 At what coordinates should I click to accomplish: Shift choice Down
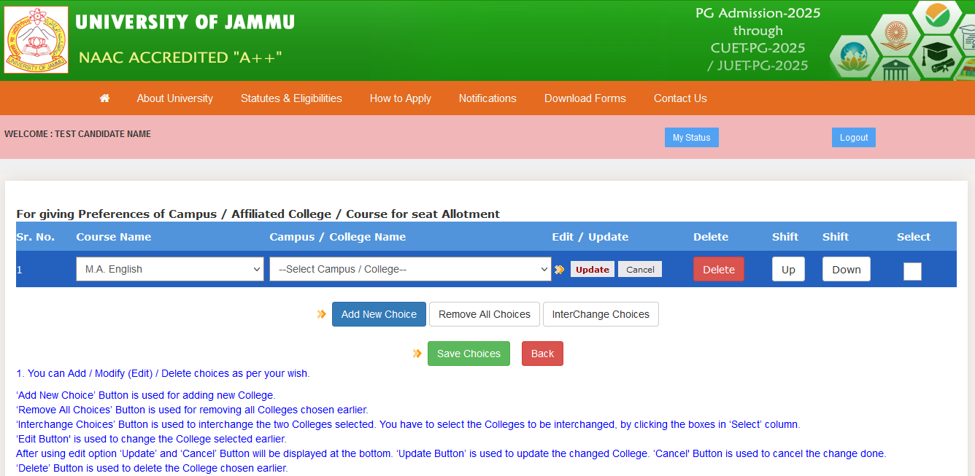(x=847, y=269)
